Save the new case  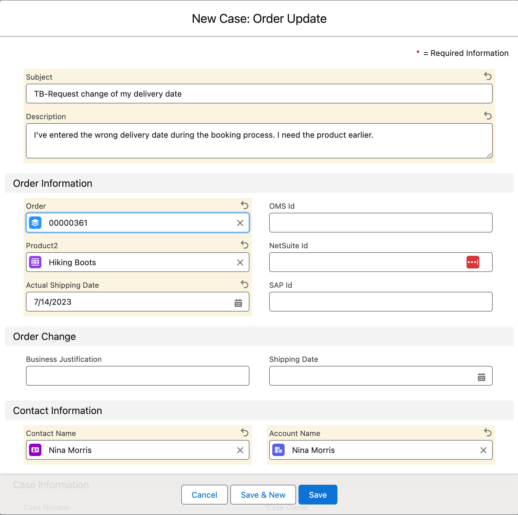point(318,495)
